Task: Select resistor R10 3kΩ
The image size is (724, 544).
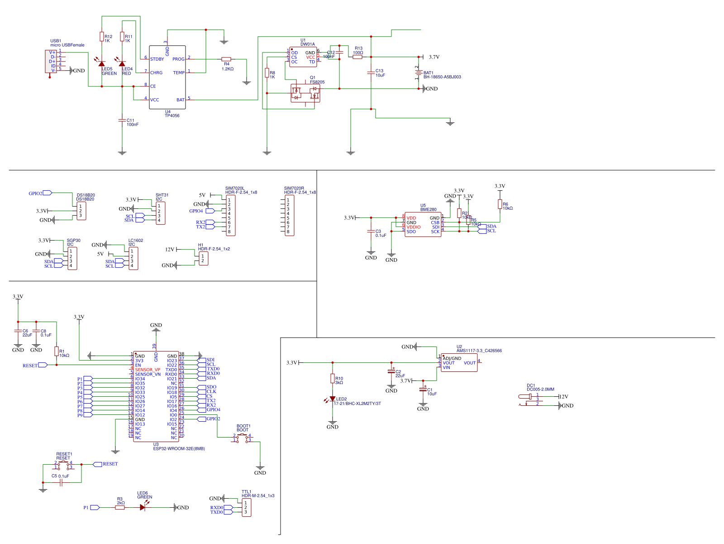Action: (x=333, y=379)
